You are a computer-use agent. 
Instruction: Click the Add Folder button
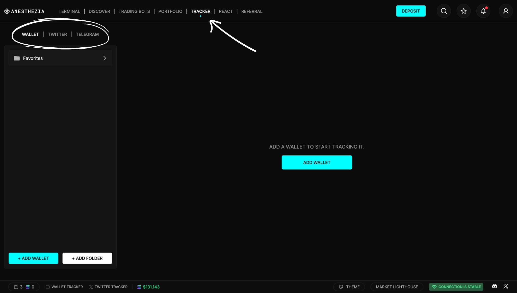87,258
